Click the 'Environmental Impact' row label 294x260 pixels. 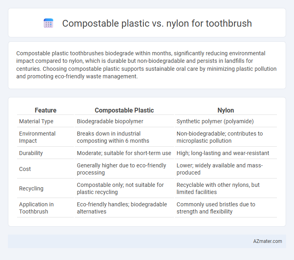click(37, 137)
